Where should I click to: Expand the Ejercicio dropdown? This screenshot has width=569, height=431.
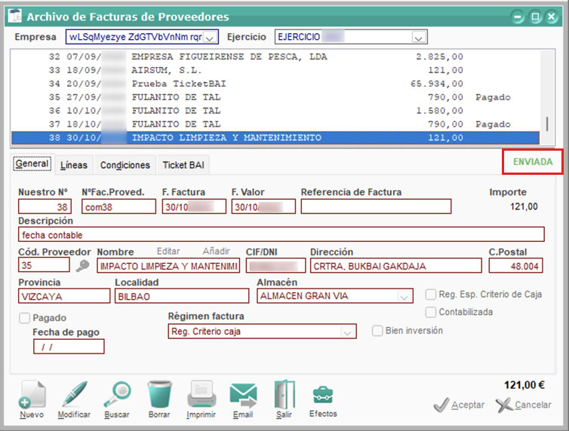click(418, 38)
